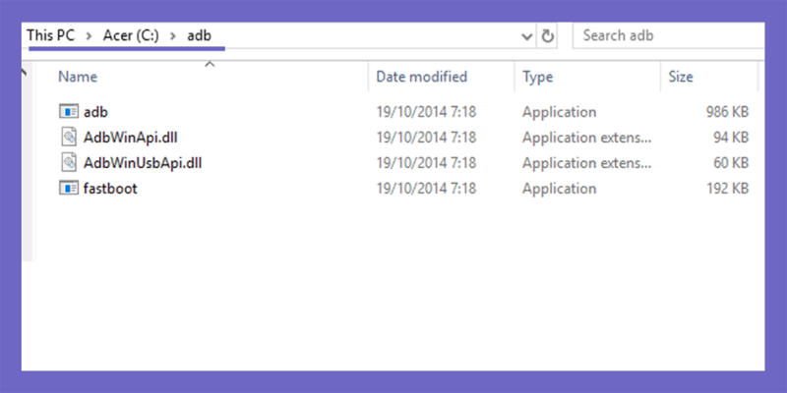
Task: Click into the Search adb box
Action: pyautogui.click(x=668, y=36)
